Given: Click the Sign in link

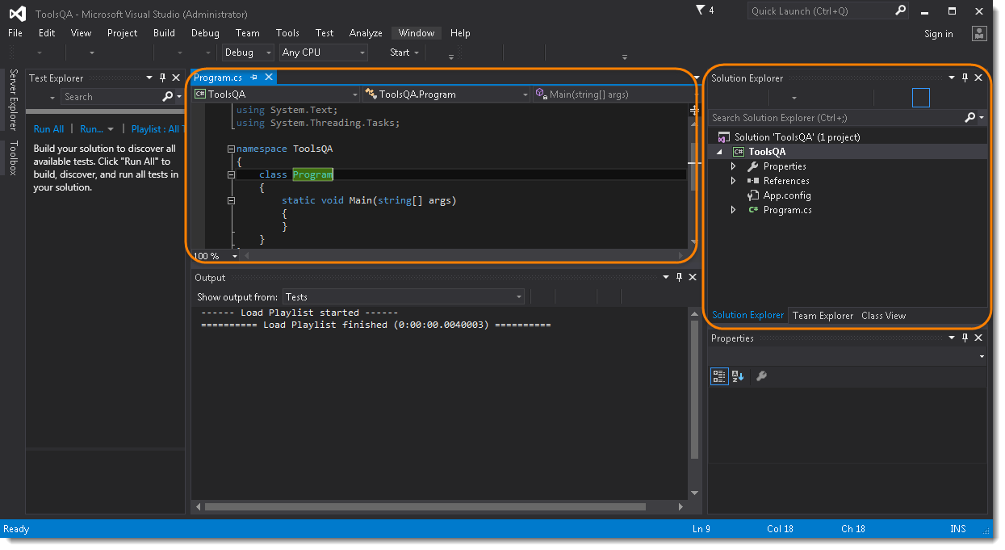Looking at the screenshot, I should point(939,34).
